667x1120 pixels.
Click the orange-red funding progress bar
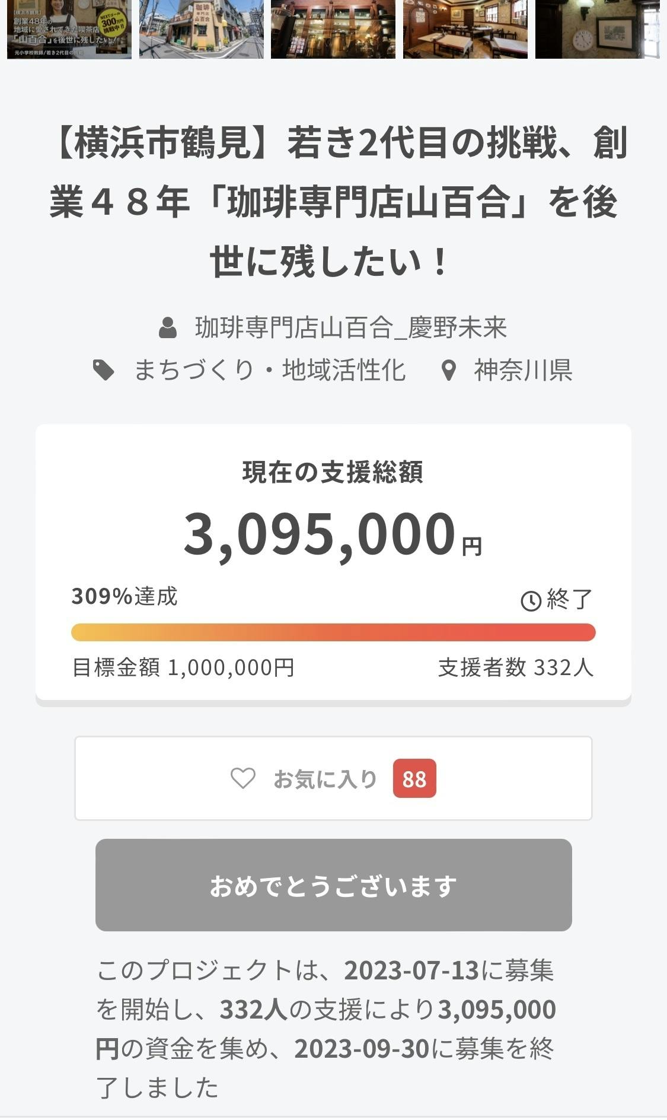333,632
